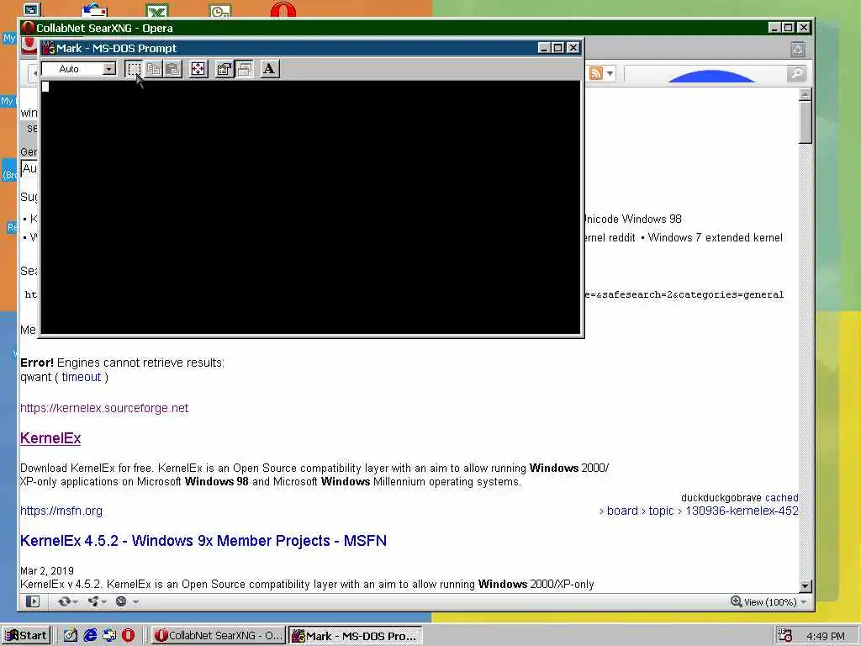Open the timeout link next to qwant

point(82,377)
